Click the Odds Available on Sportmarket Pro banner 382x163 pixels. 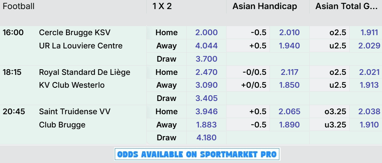[197, 154]
